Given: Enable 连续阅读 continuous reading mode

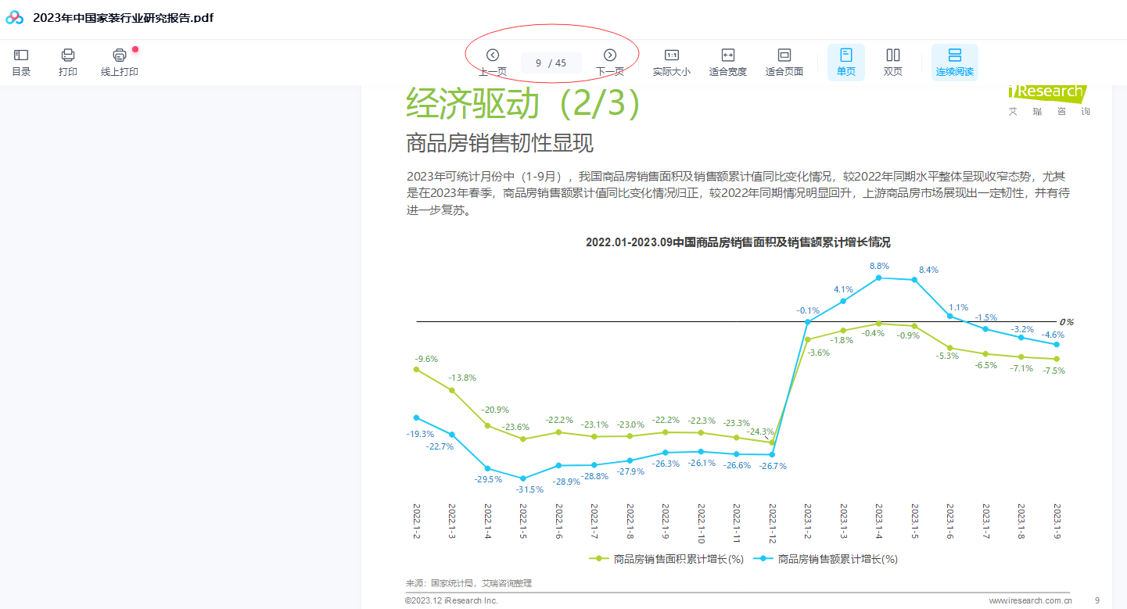Looking at the screenshot, I should click(x=954, y=62).
